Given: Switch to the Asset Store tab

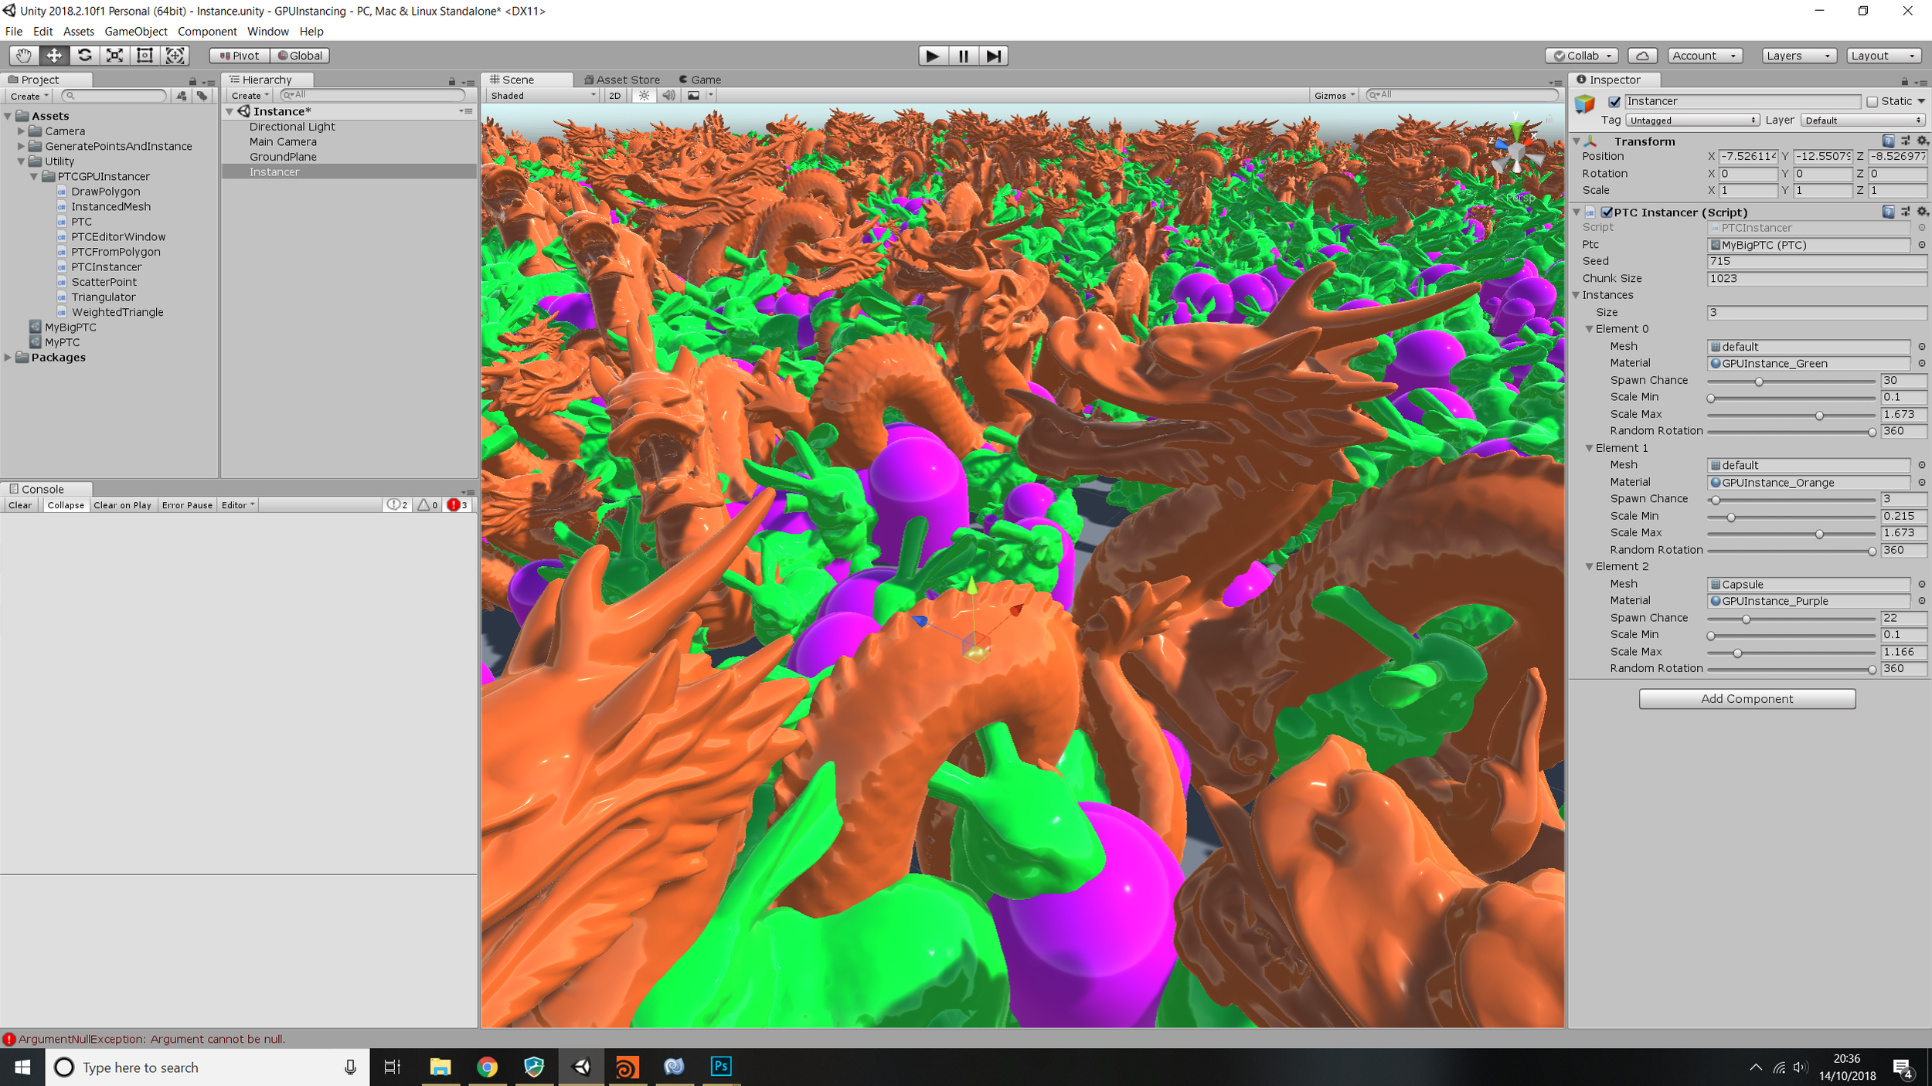Looking at the screenshot, I should click(x=622, y=80).
